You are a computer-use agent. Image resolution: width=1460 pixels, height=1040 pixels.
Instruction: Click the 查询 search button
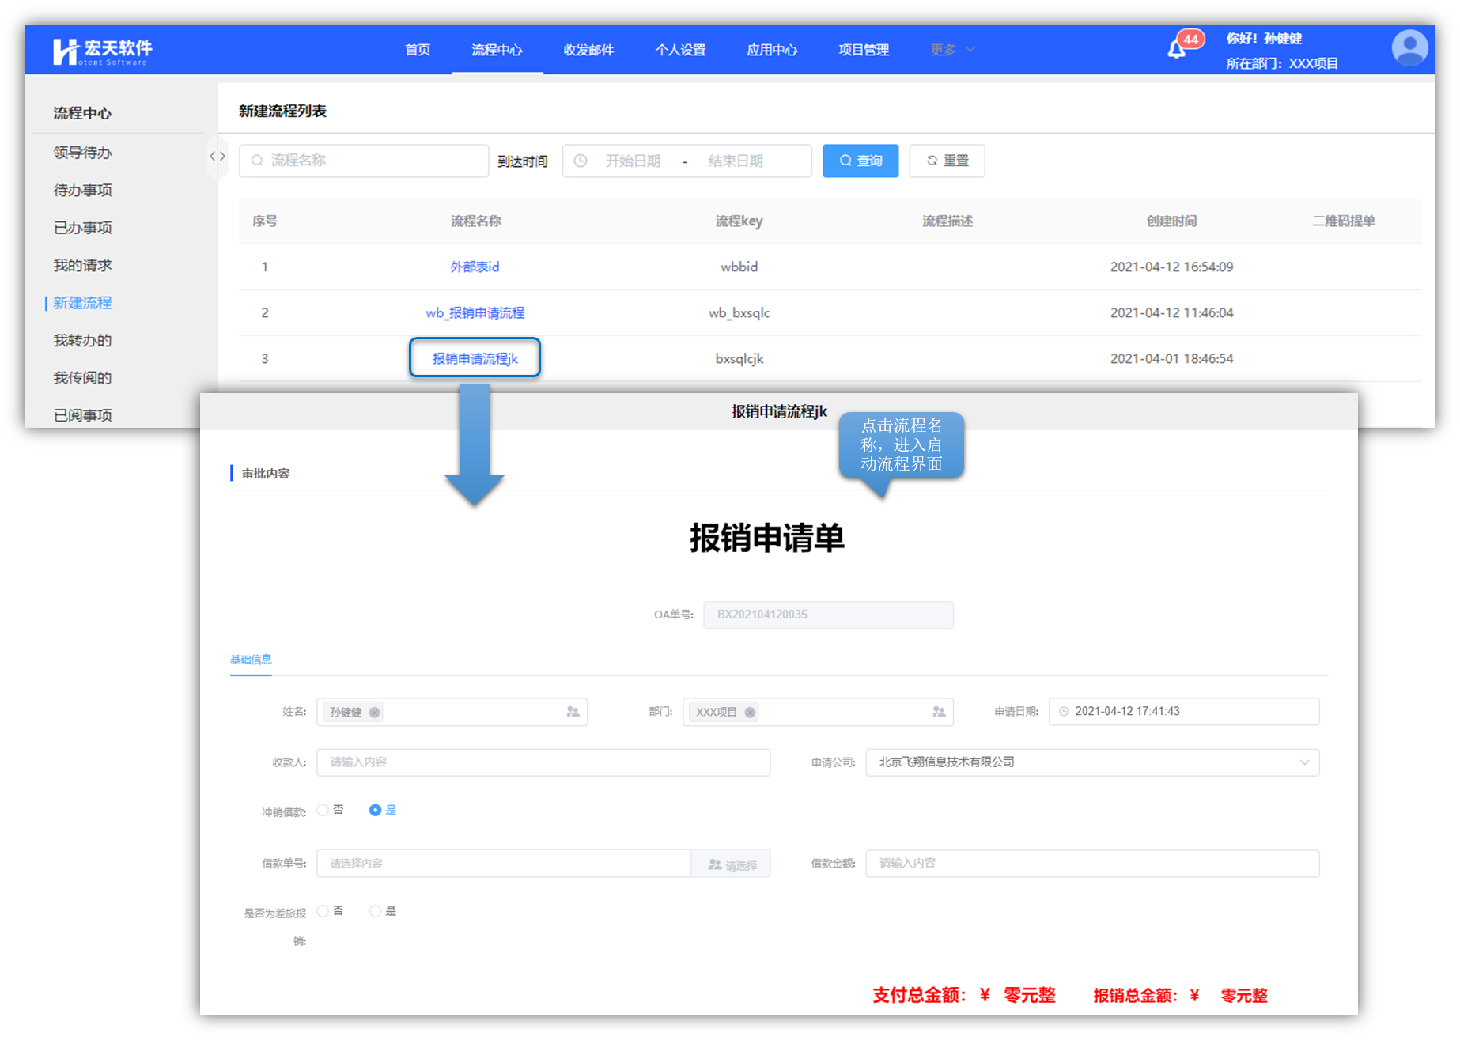[860, 161]
